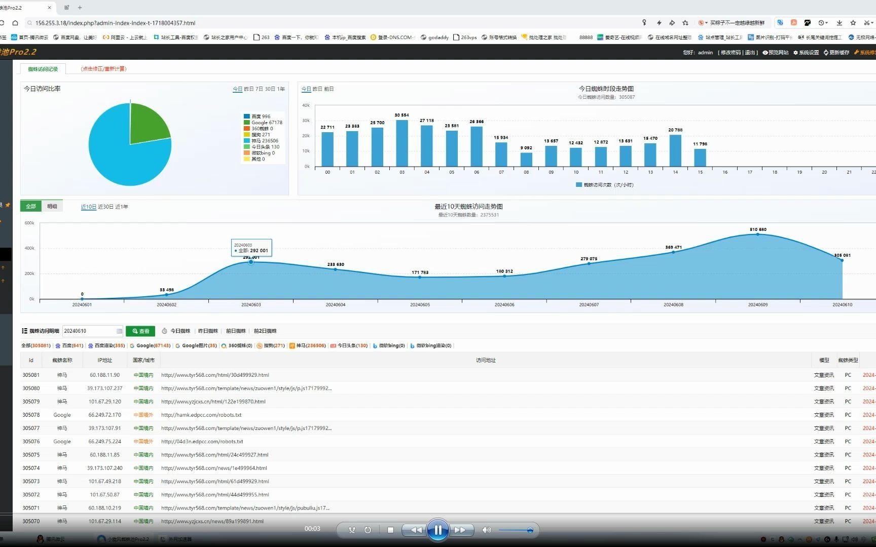Open a new browser tab
This screenshot has width=876, height=547.
click(80, 8)
